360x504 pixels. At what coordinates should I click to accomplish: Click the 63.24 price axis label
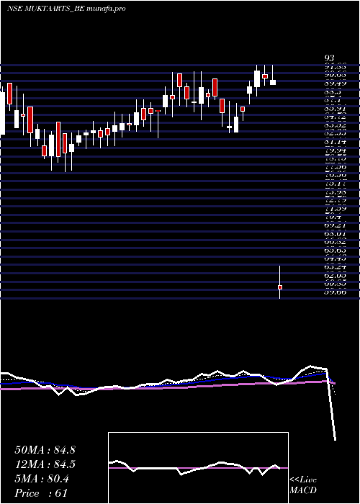[336, 267]
